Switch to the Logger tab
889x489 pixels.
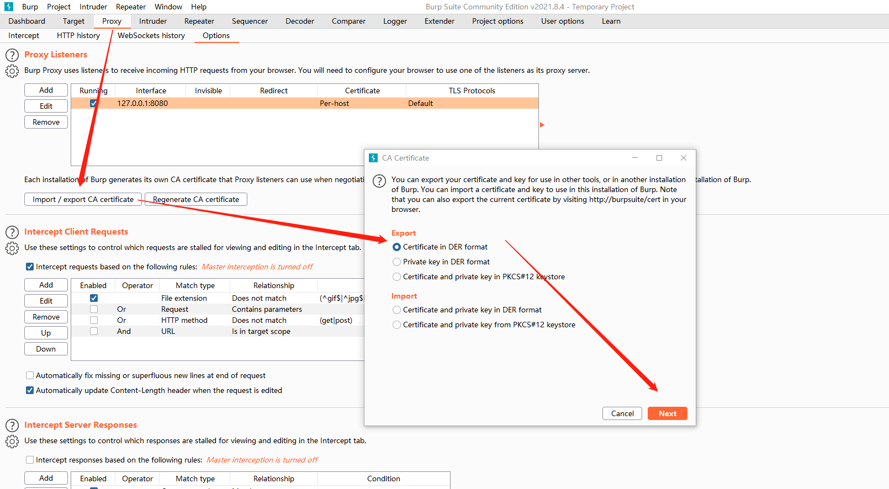tap(395, 21)
